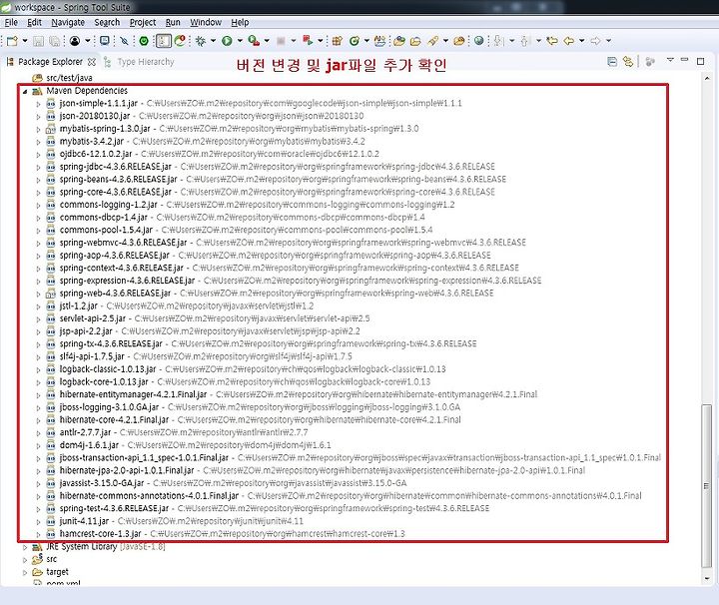Toggle Link with Editor in Package Explorer
This screenshot has width=719, height=605.
628,62
